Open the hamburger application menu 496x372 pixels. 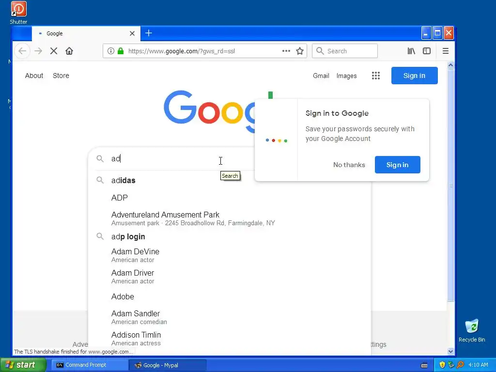pyautogui.click(x=446, y=51)
